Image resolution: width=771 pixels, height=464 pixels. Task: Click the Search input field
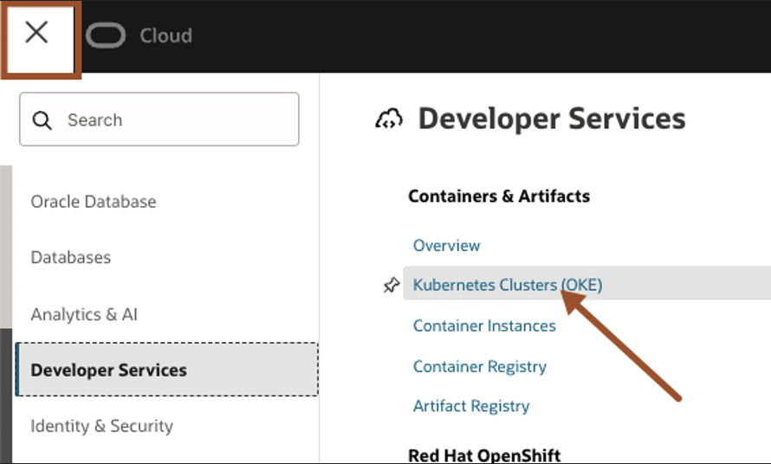tap(173, 120)
